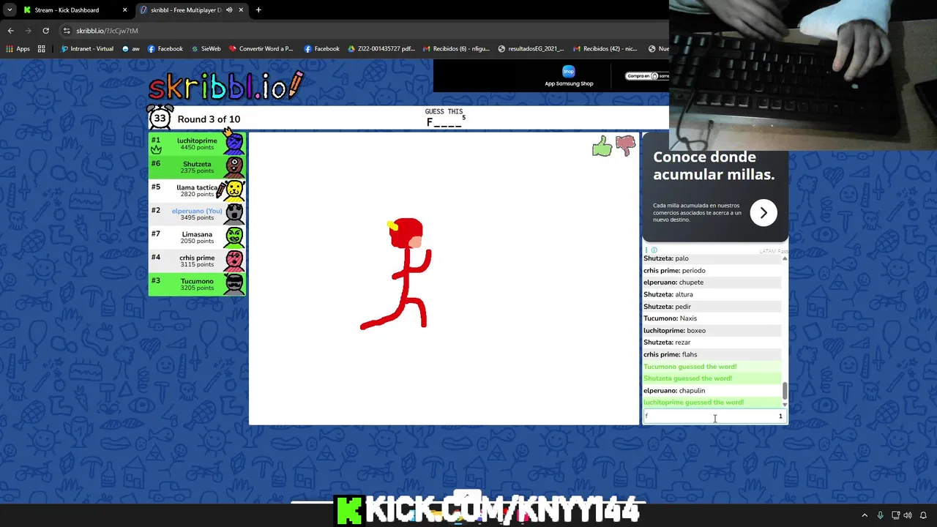
Task: Click the ad info icon above chat
Action: tap(654, 250)
